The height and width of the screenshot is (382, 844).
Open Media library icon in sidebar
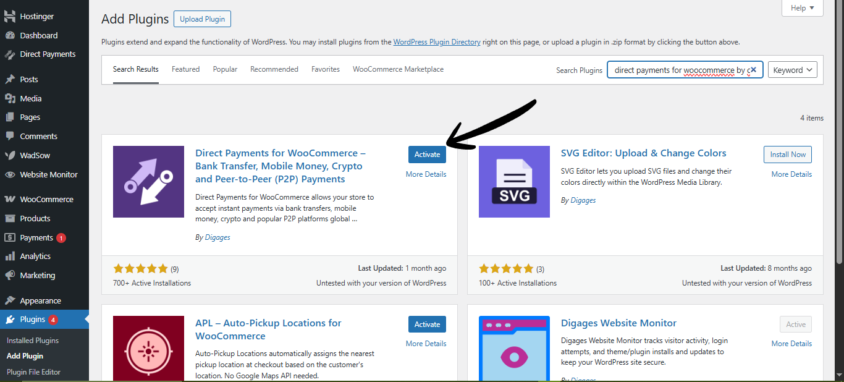(x=10, y=98)
